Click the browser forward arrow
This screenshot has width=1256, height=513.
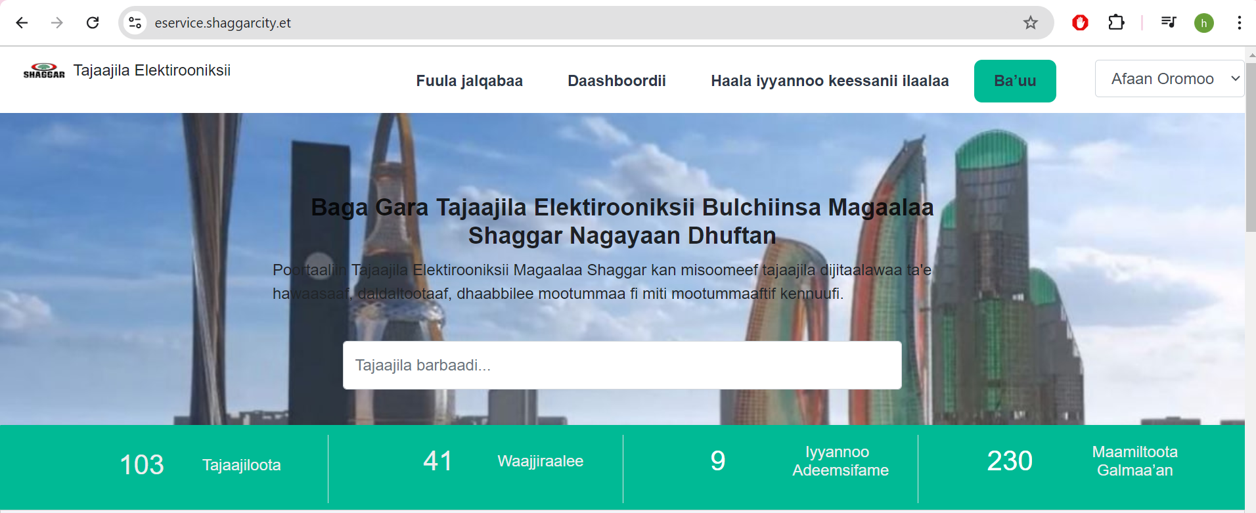pos(57,23)
